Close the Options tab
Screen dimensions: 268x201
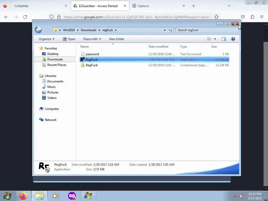coord(183,6)
